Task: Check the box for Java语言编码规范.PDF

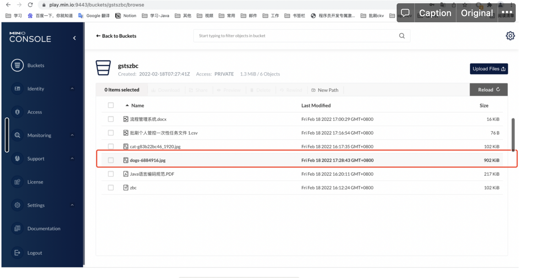Action: click(x=111, y=174)
